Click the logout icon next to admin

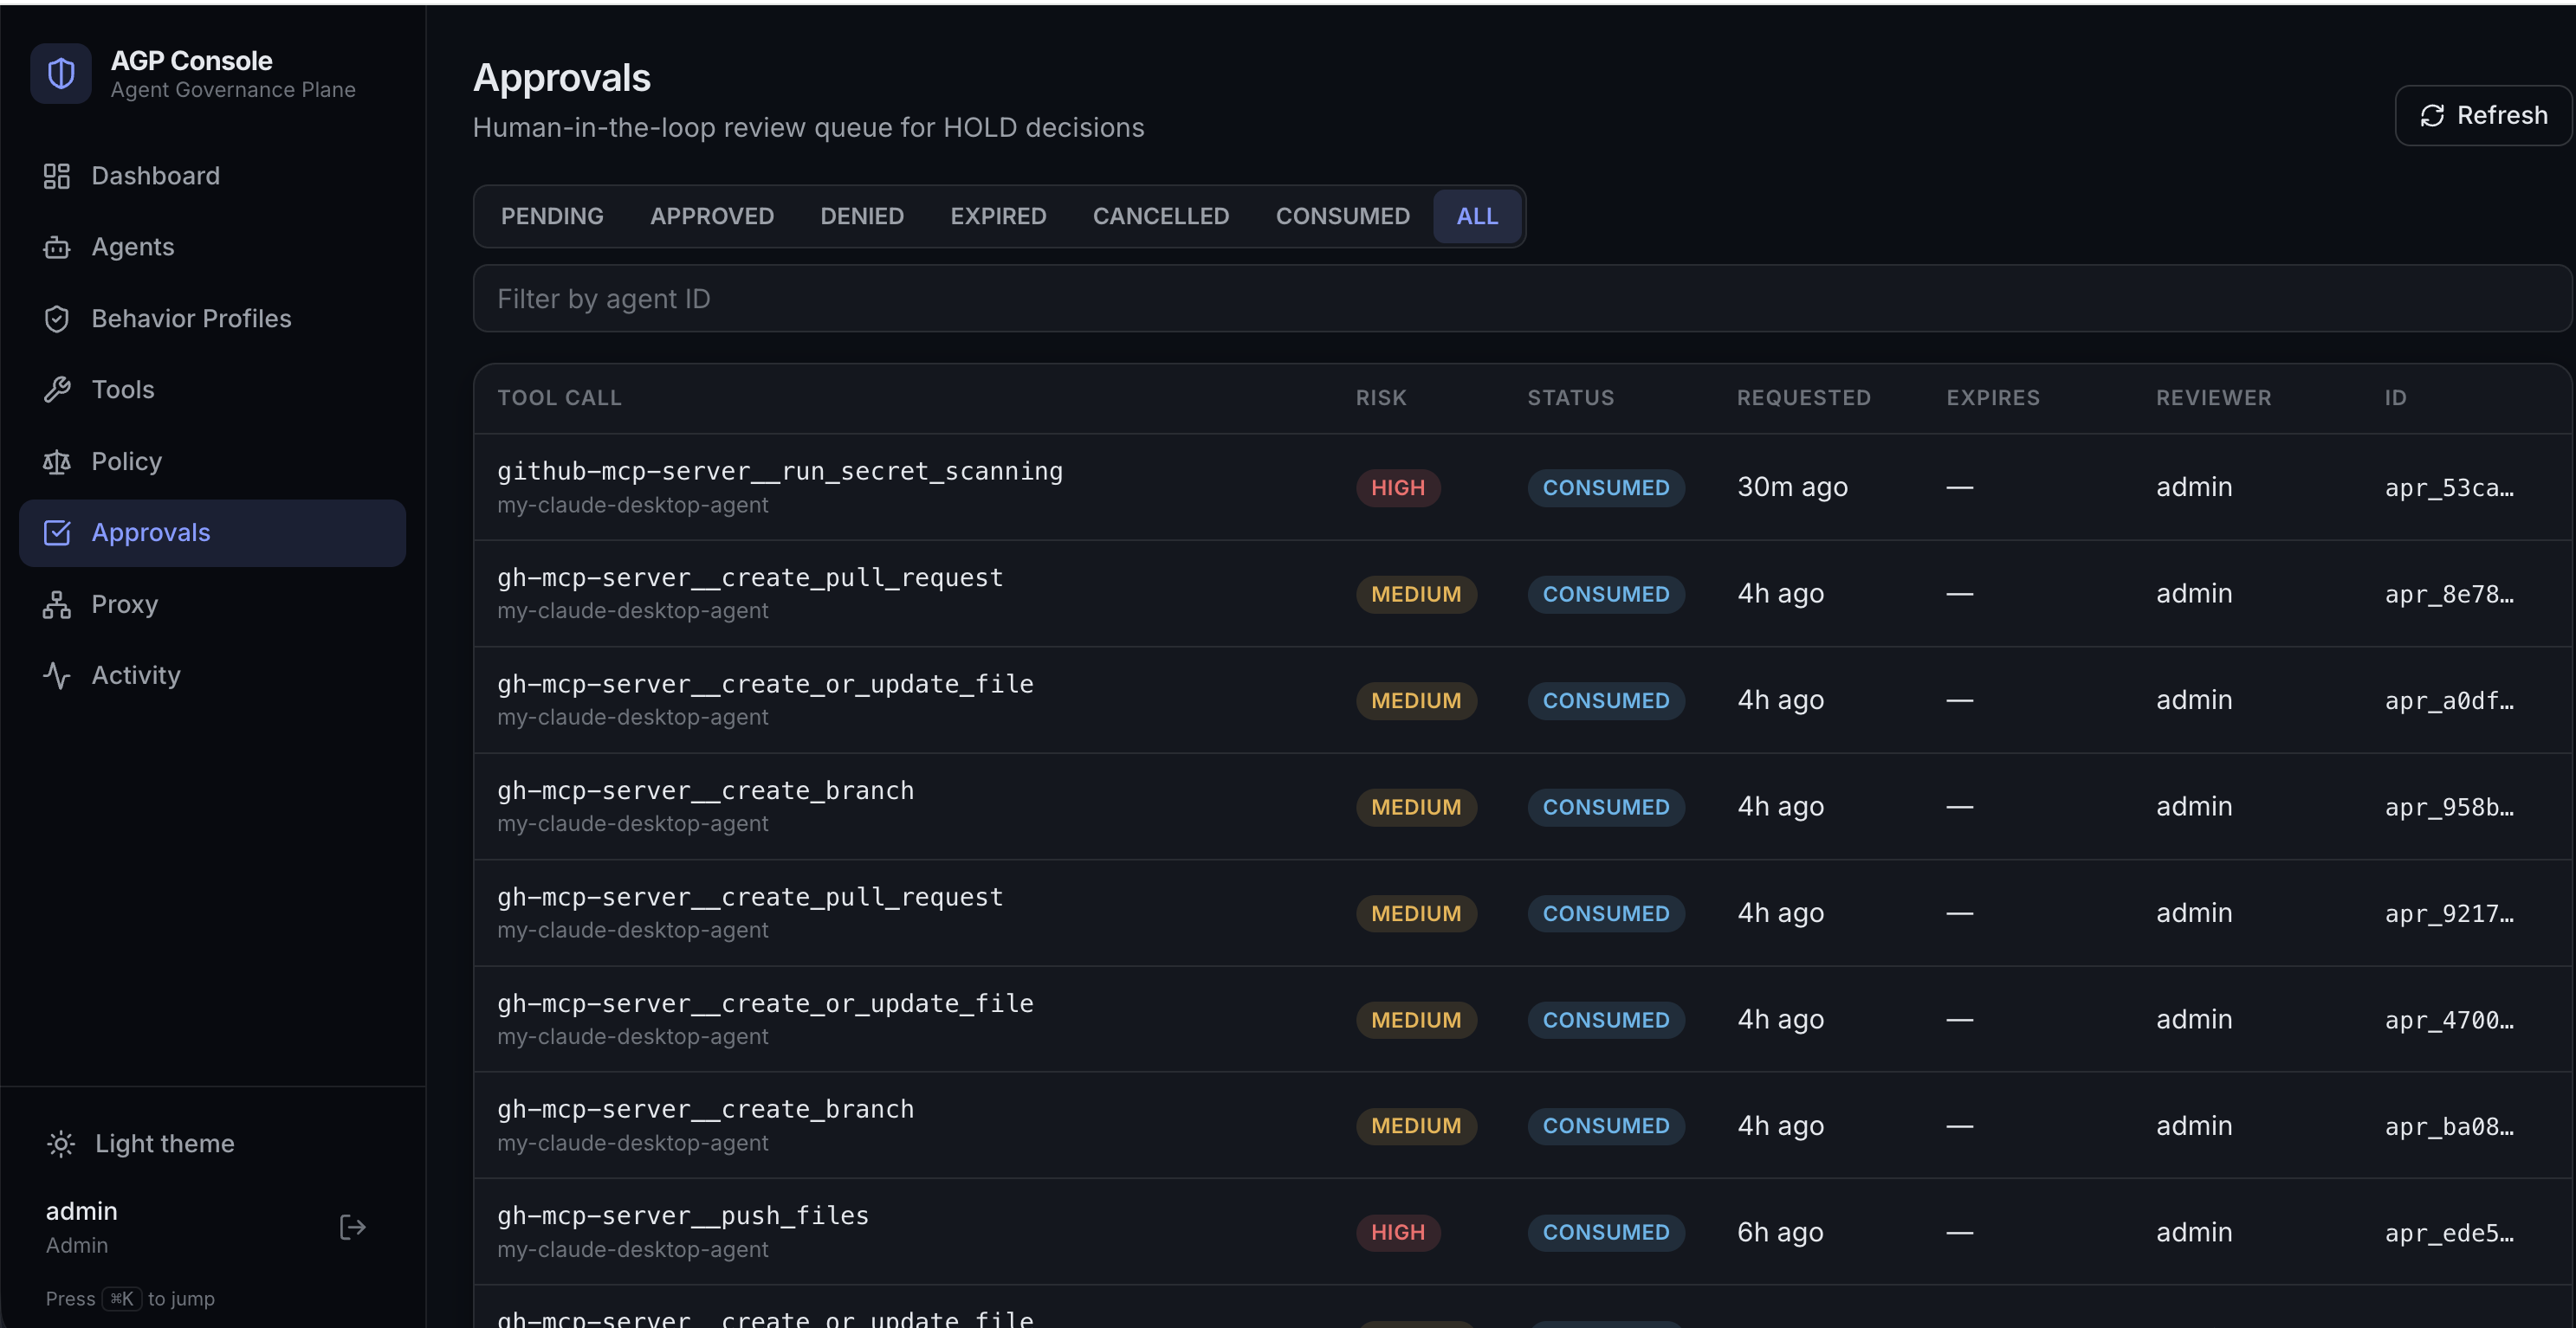(x=352, y=1226)
